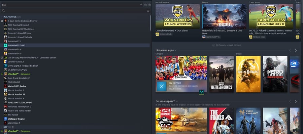Viewport: 303px width, 134px height.
Task: Show next games in Во что сыграть shelf
Action: 296,101
